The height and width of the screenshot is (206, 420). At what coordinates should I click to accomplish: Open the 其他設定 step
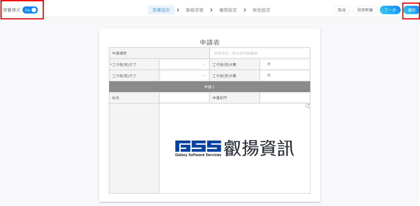click(x=261, y=10)
